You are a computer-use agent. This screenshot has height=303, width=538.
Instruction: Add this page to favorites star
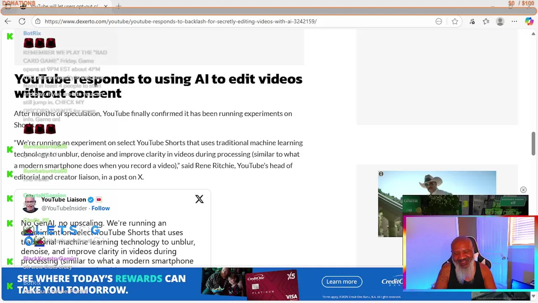click(455, 21)
